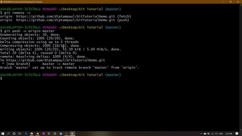The image size is (242, 136).
Task: Click the 'To https://github.com/diptampaul' URL line
Action: pos(53,60)
